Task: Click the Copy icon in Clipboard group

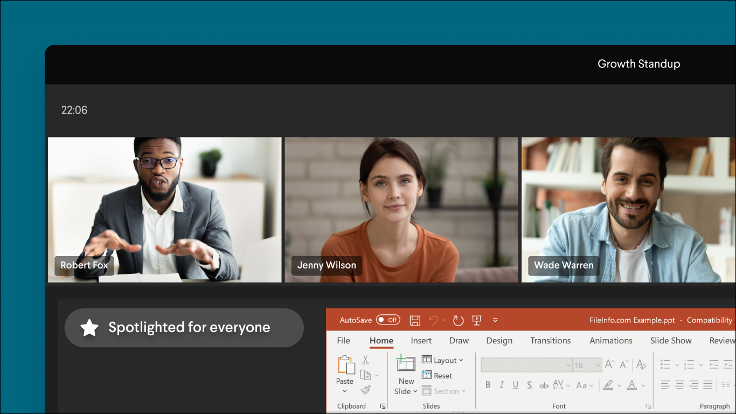Action: pos(366,375)
